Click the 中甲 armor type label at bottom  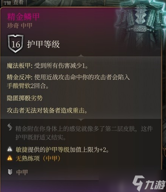point(22,172)
